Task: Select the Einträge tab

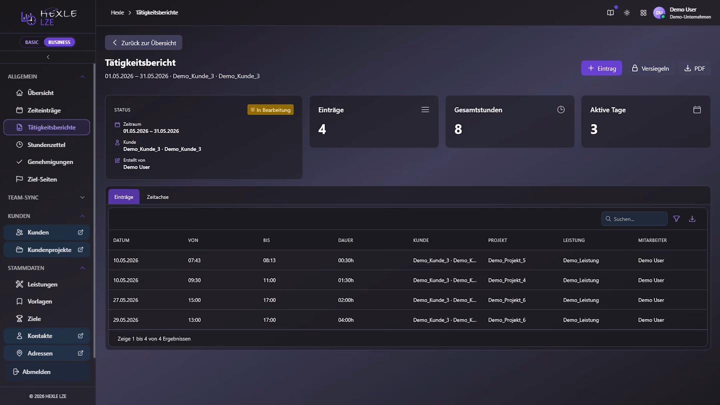Action: [x=124, y=197]
